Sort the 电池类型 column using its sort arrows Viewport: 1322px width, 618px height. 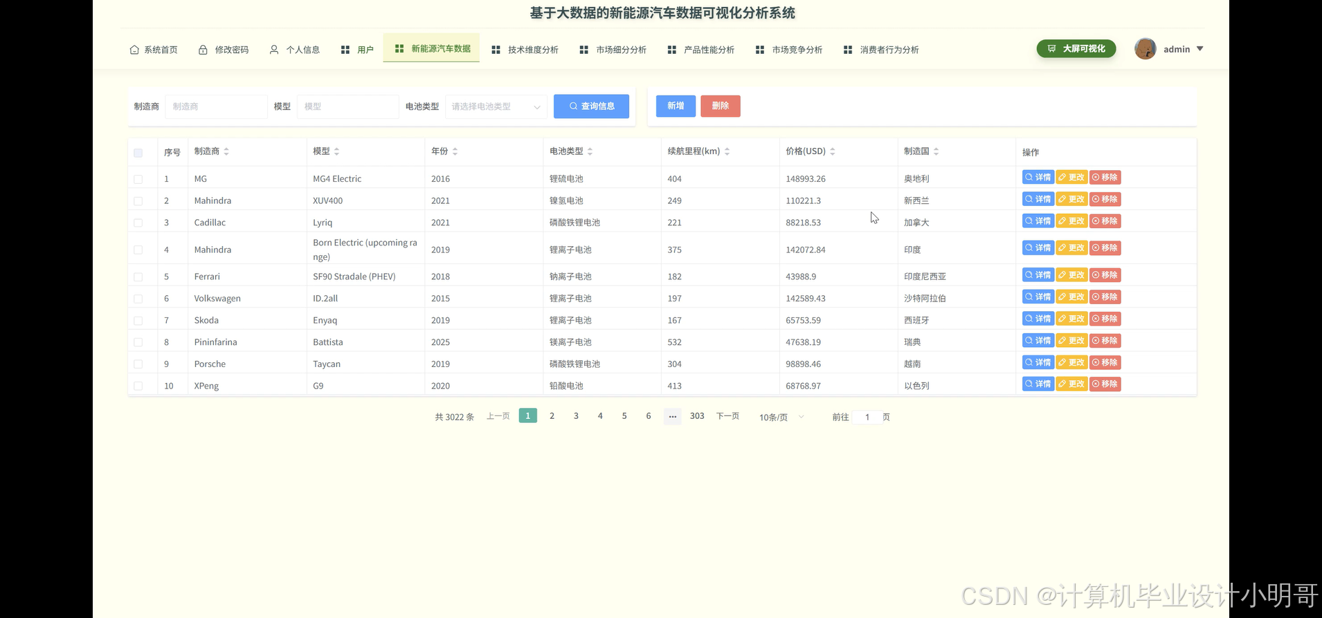click(x=590, y=151)
